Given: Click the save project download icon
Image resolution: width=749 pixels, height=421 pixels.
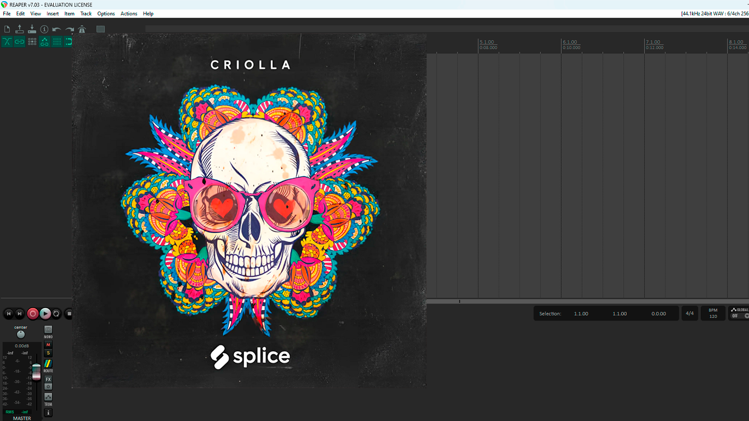Looking at the screenshot, I should (32, 29).
